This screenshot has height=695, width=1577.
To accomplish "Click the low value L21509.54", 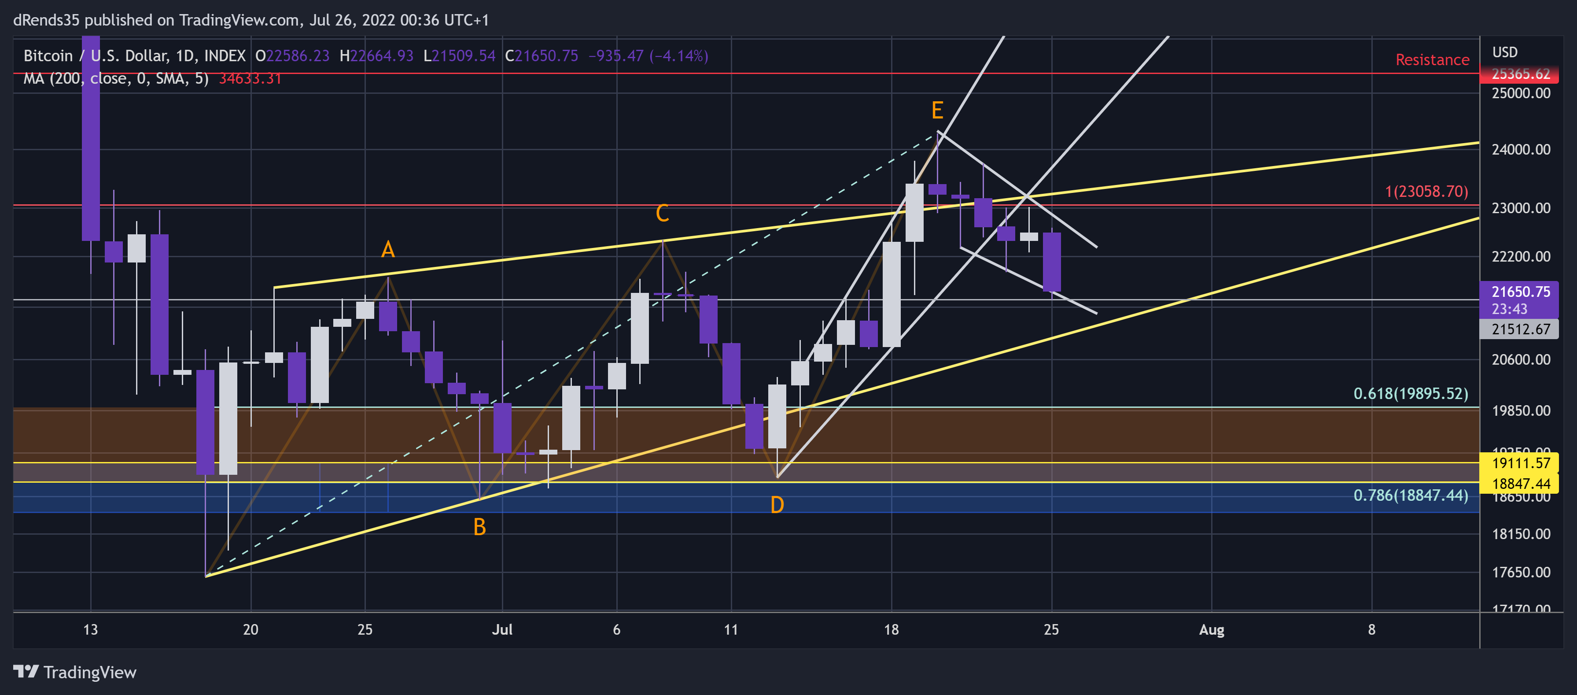I will (459, 56).
